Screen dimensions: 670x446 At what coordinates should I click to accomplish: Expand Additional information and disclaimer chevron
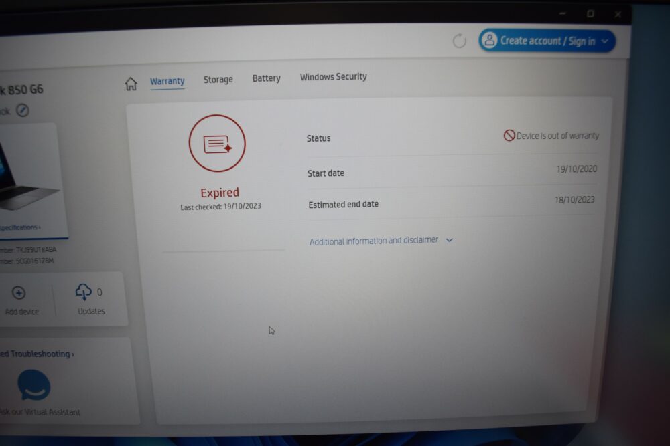(x=449, y=240)
